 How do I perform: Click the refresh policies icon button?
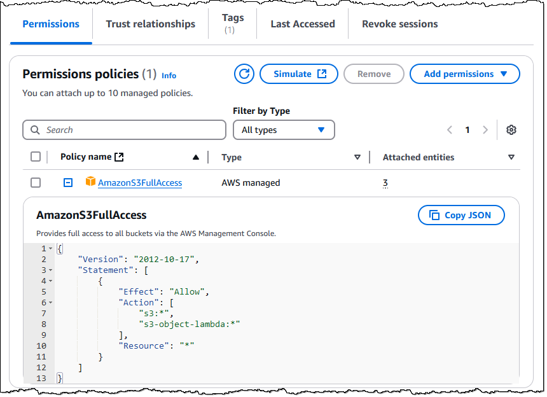pos(244,74)
